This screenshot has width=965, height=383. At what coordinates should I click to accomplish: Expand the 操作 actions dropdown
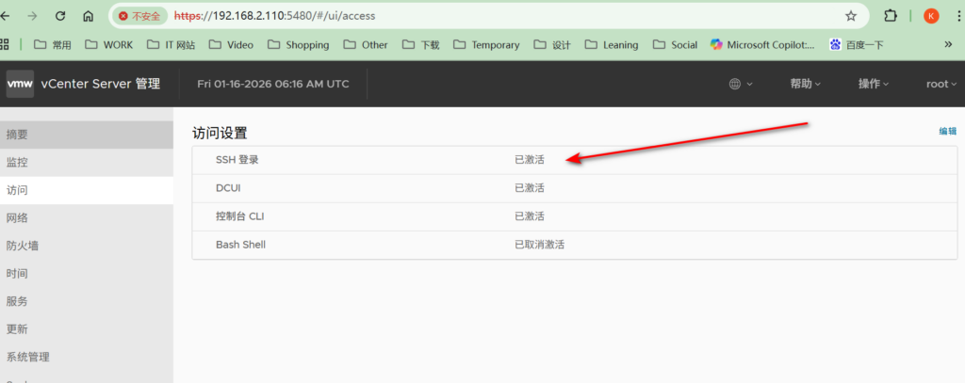point(873,84)
